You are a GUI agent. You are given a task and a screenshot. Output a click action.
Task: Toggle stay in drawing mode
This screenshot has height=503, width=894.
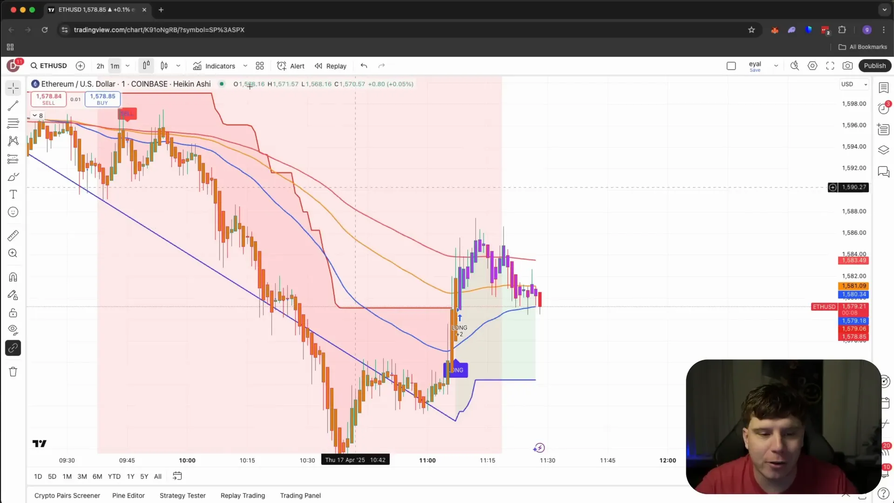[13, 295]
